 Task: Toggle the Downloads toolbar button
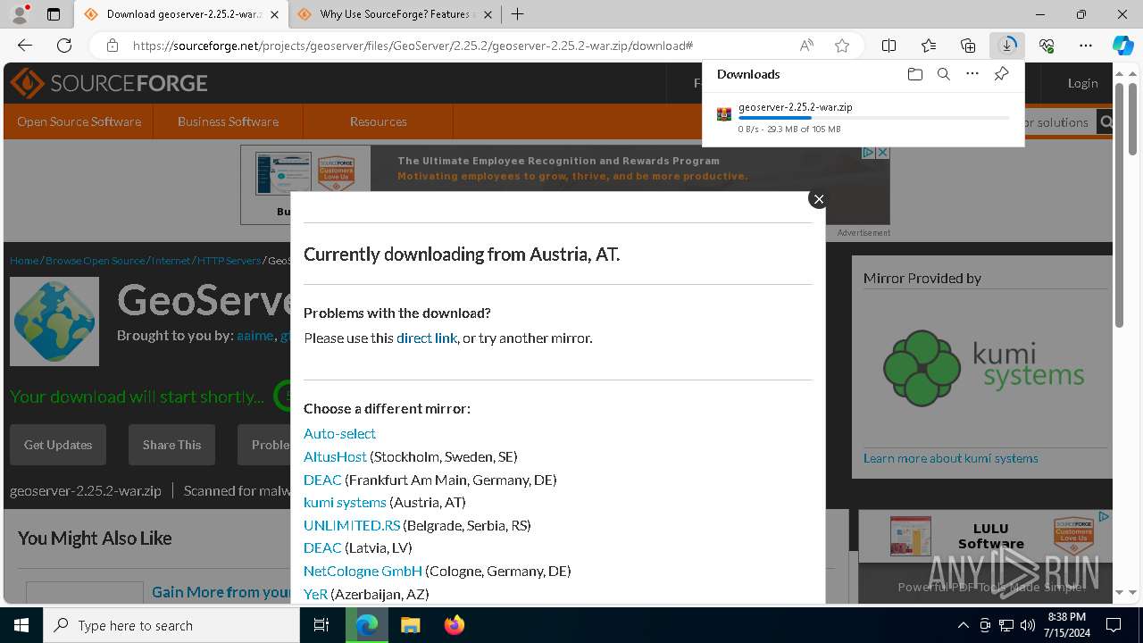(1007, 46)
